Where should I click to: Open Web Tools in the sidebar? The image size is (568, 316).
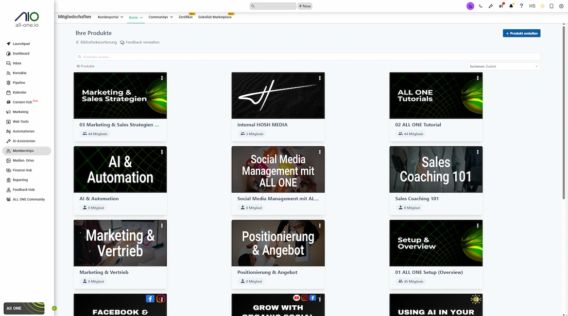(20, 122)
